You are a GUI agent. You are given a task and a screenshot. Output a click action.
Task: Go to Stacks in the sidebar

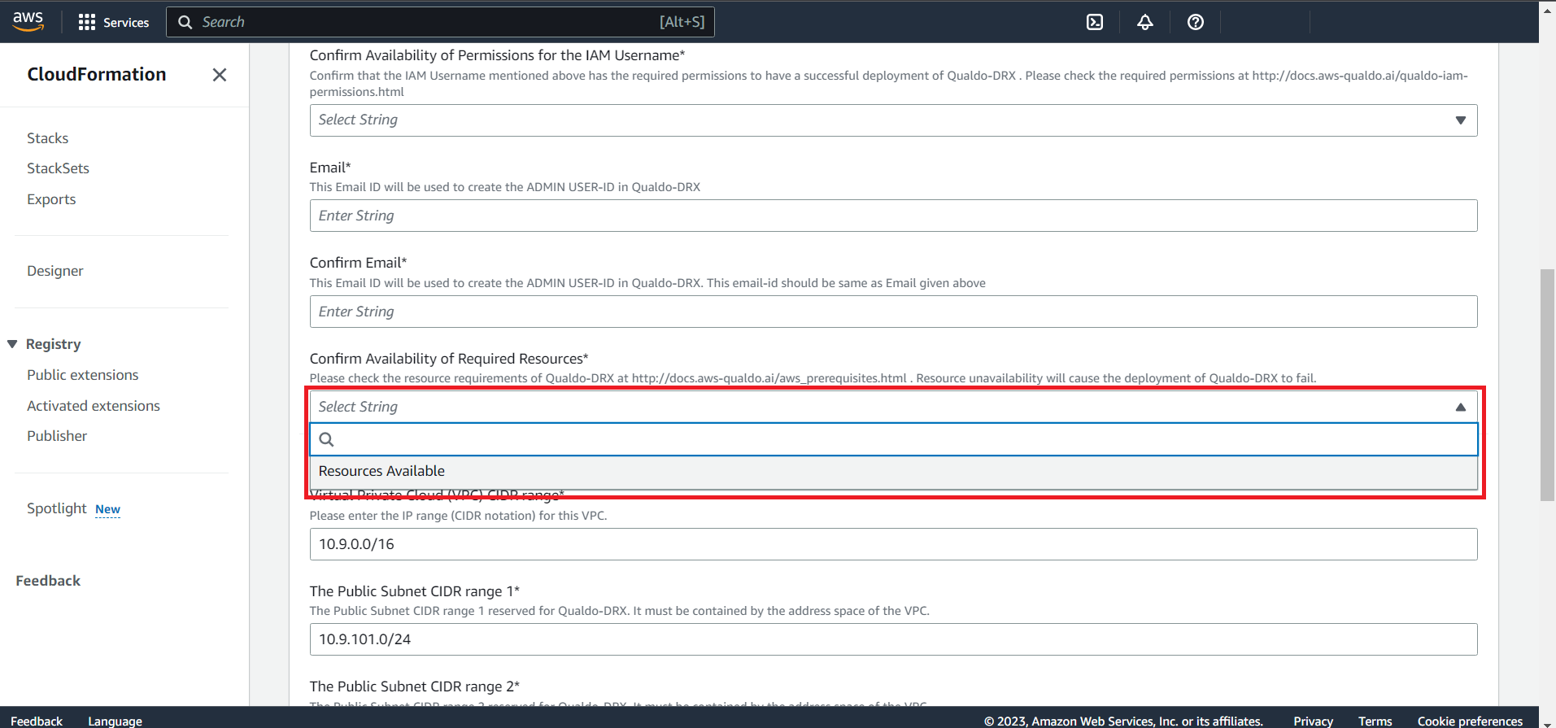47,138
